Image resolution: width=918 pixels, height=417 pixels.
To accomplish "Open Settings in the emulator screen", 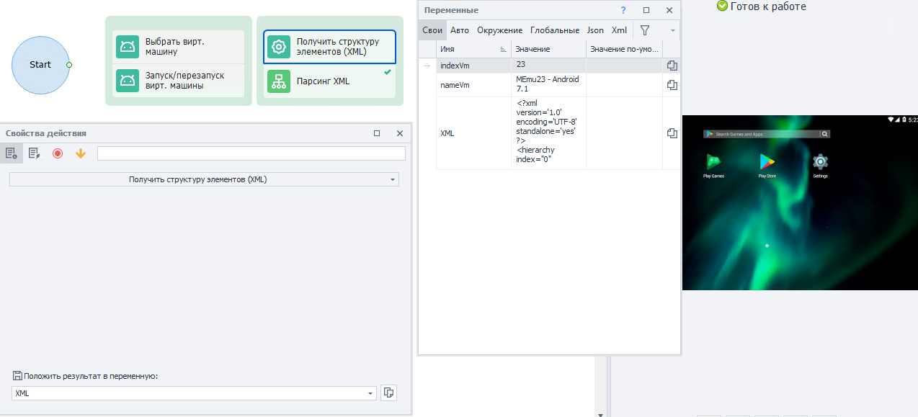I will coord(820,166).
